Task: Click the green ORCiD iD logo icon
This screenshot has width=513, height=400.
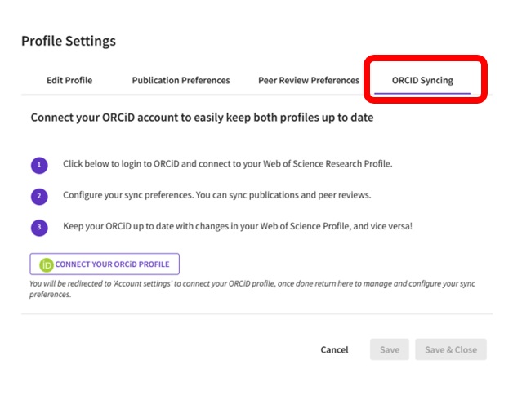Action: click(46, 264)
